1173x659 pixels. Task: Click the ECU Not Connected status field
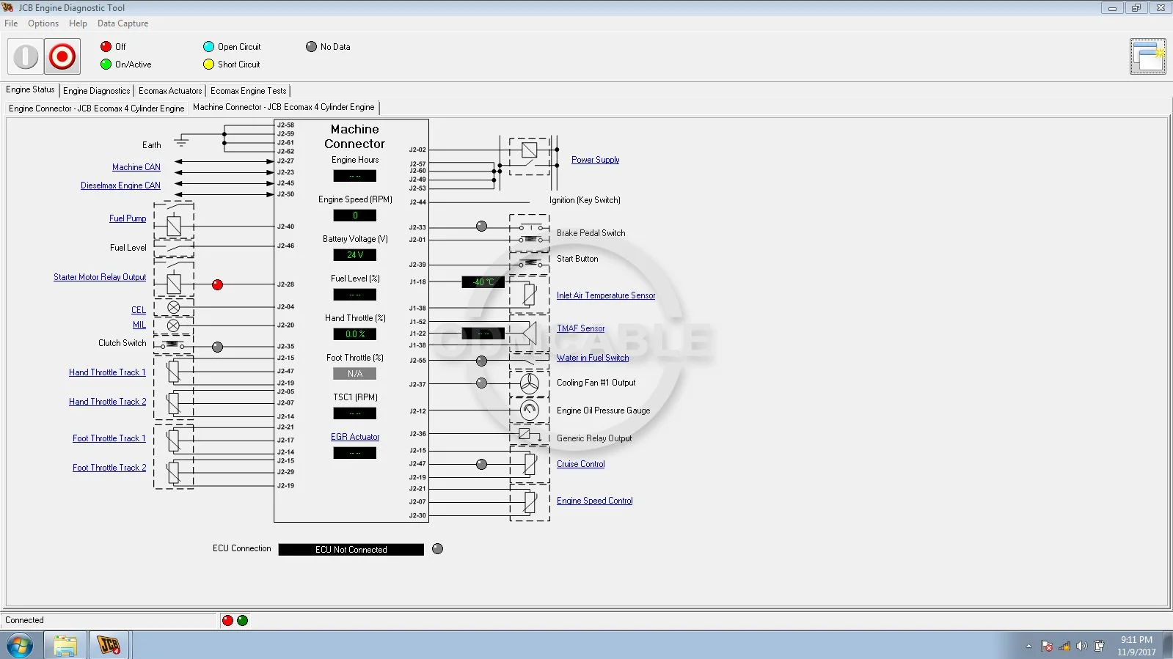pos(351,550)
